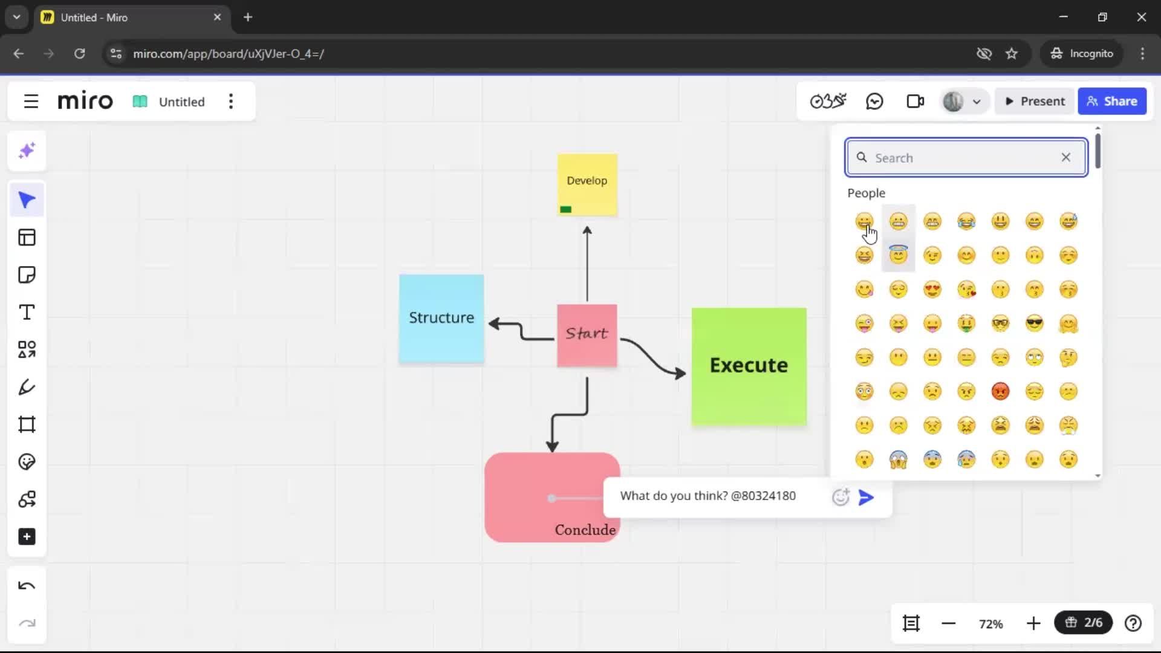This screenshot has height=653, width=1161.
Task: Pick the heart-eyes emoji
Action: [932, 290]
